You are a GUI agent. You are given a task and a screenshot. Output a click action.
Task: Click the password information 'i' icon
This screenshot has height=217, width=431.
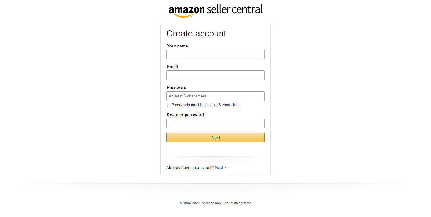168,105
